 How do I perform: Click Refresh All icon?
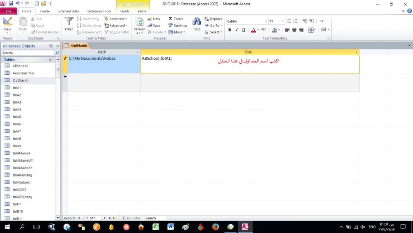coord(139,26)
